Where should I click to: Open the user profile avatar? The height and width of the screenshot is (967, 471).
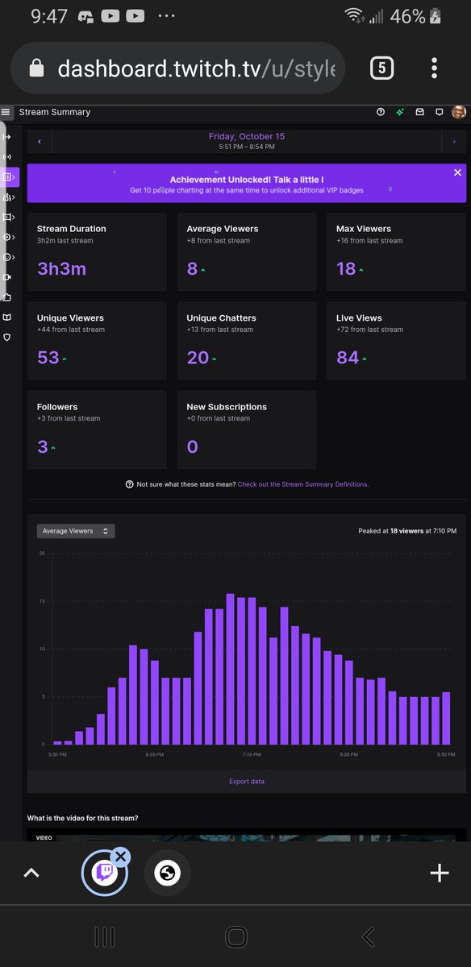[x=459, y=113]
